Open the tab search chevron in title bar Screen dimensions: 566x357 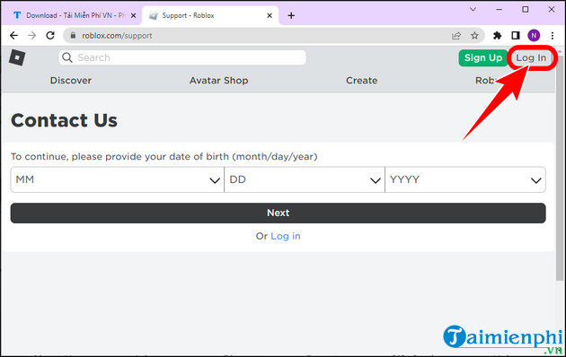coord(473,10)
